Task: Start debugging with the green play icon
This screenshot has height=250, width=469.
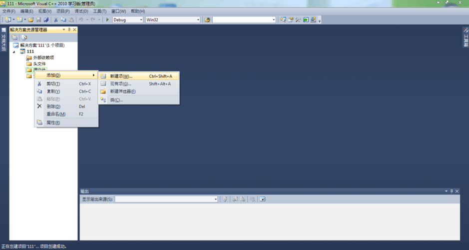Action: [x=107, y=20]
